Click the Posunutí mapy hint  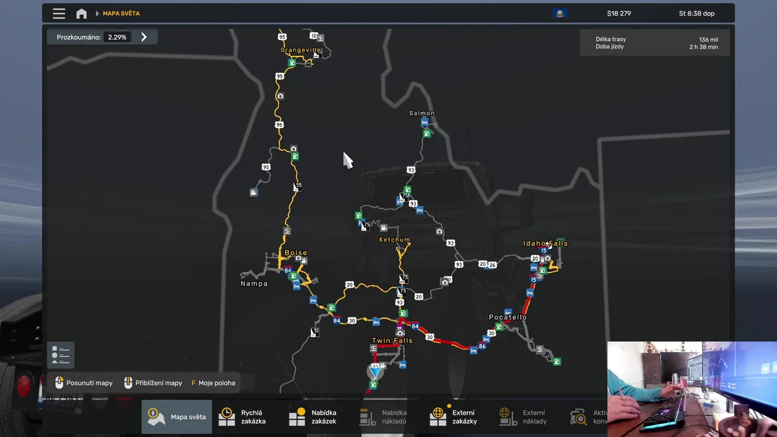[x=84, y=383]
